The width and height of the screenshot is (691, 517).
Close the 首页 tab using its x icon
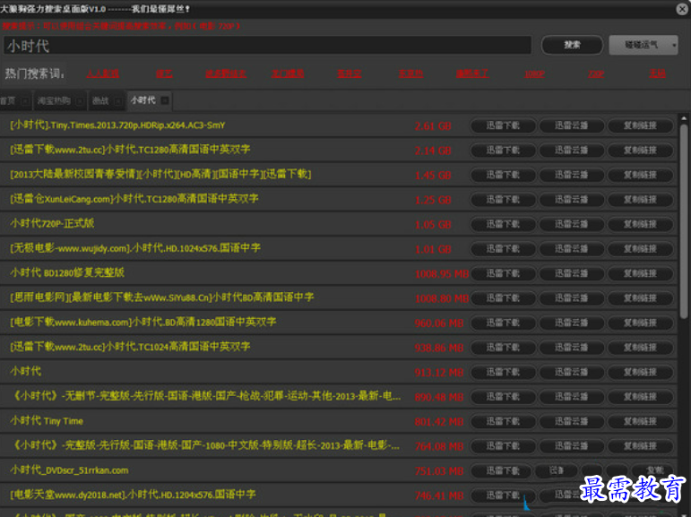click(25, 101)
